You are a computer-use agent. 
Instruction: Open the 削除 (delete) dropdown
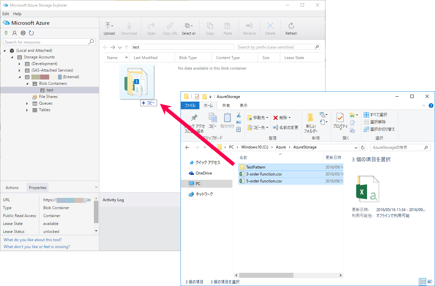282,118
